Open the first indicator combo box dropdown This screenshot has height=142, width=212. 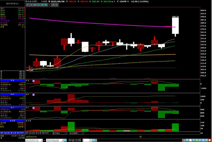pos(66,133)
